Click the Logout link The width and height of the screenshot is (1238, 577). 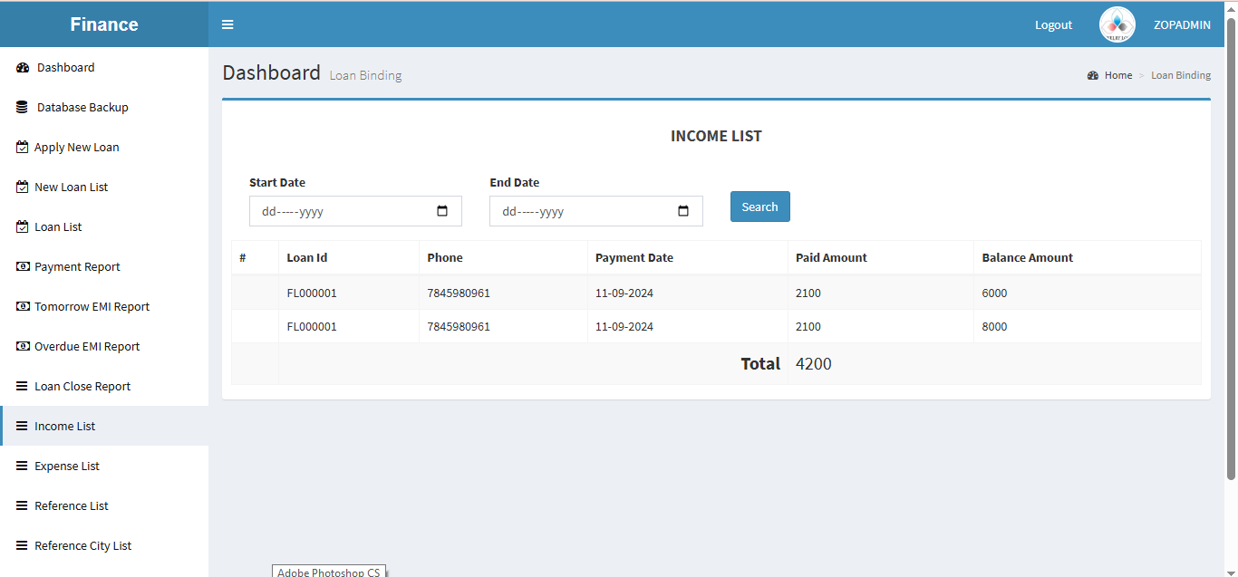(x=1053, y=25)
